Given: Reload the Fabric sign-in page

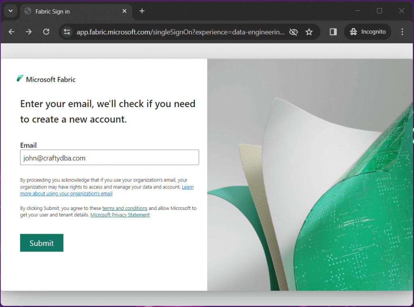Looking at the screenshot, I should tap(46, 32).
